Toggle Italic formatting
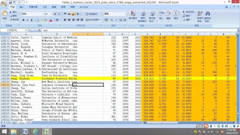 click(28, 20)
